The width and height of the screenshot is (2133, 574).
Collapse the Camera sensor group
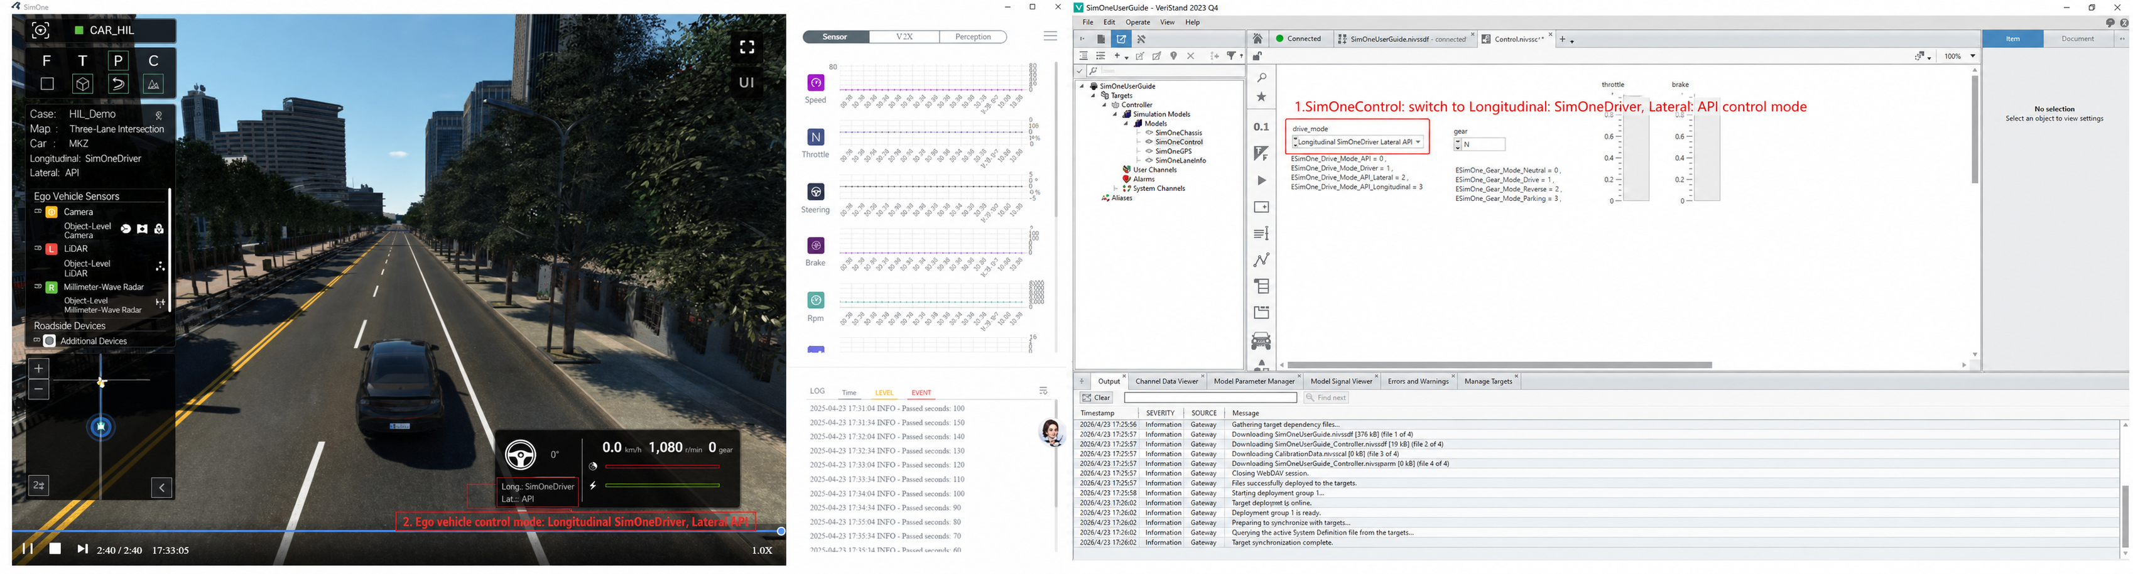(37, 211)
